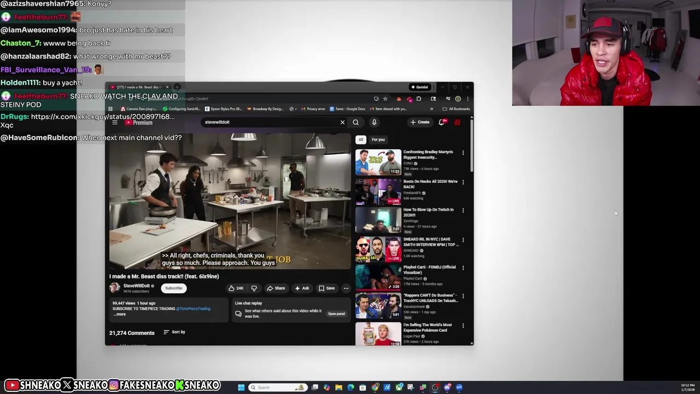Open options for Confronting Bradley Martyn video

click(463, 153)
